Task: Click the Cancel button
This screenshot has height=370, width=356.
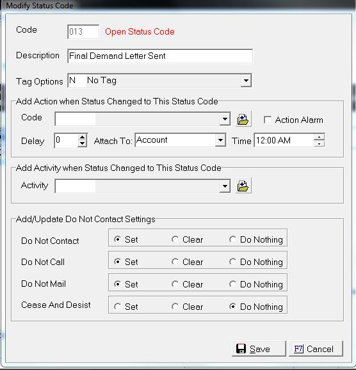Action: click(x=316, y=348)
